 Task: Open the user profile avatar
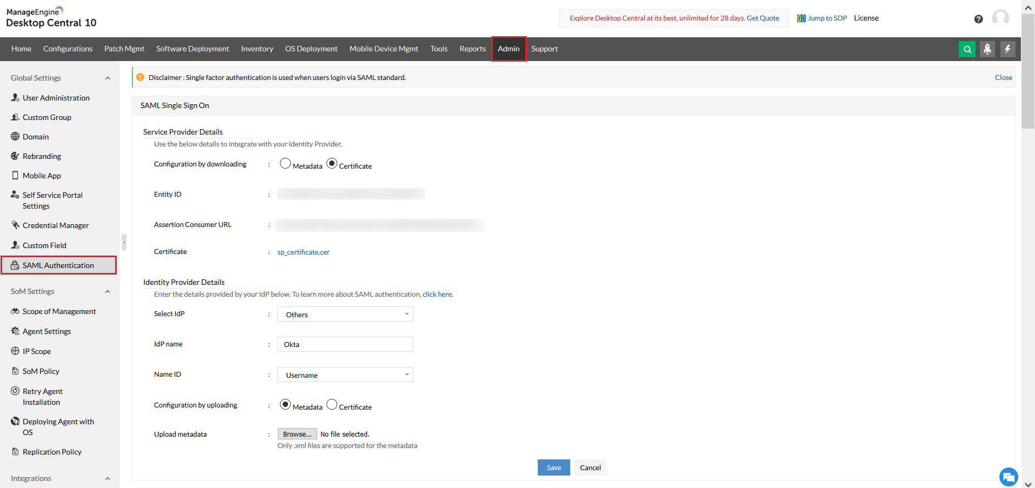tap(1000, 18)
